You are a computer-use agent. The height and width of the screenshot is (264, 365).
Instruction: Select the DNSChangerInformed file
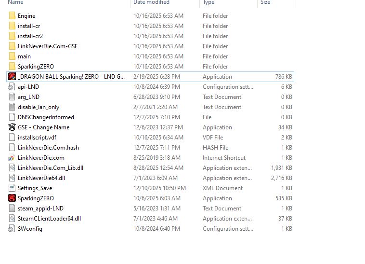point(46,117)
